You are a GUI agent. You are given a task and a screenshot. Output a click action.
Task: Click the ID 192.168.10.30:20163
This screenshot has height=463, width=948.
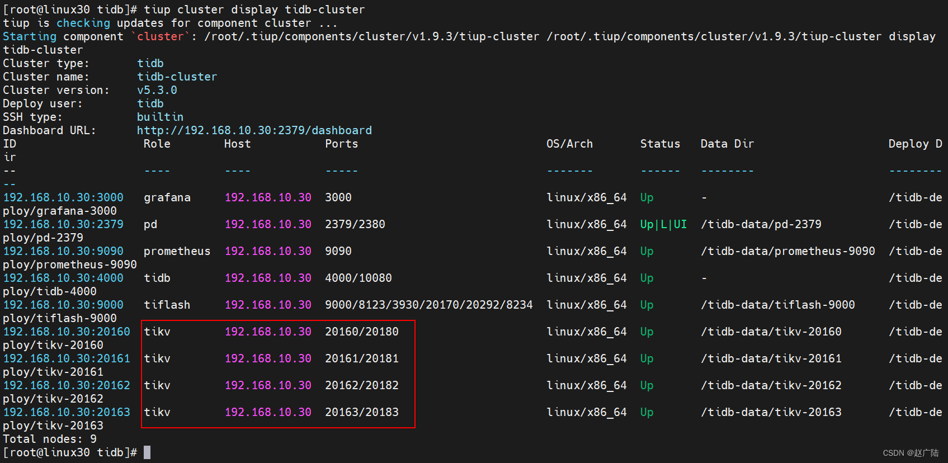[67, 412]
